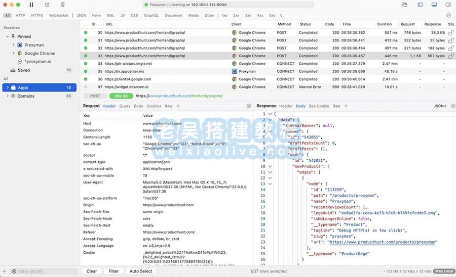Toggle the bottom panel layout icon
Screen dimensions: 456x277
point(434,5)
